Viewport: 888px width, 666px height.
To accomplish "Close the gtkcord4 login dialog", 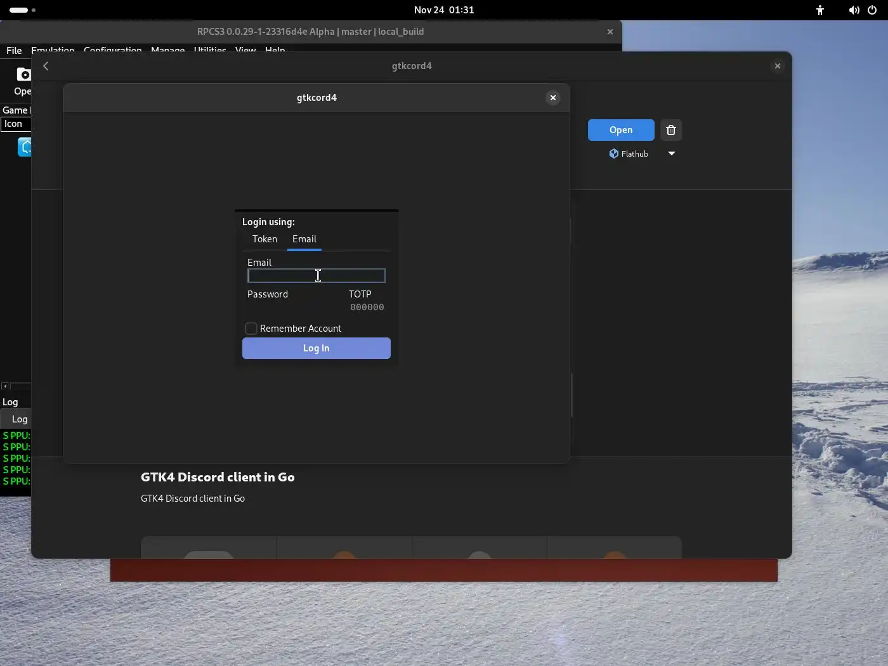I will [553, 98].
